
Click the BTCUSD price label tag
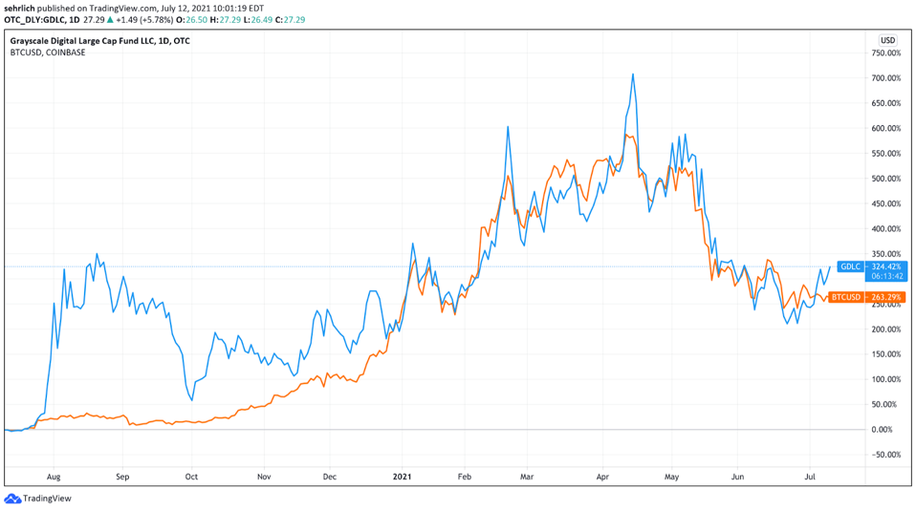846,297
